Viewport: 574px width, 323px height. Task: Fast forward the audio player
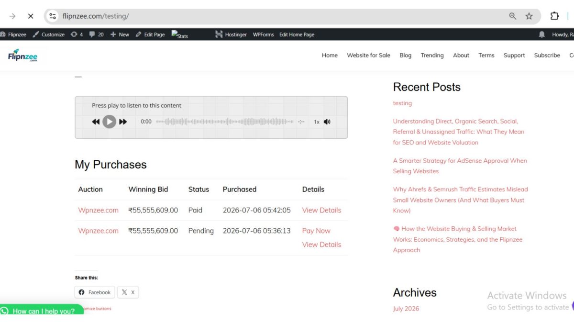pos(123,122)
